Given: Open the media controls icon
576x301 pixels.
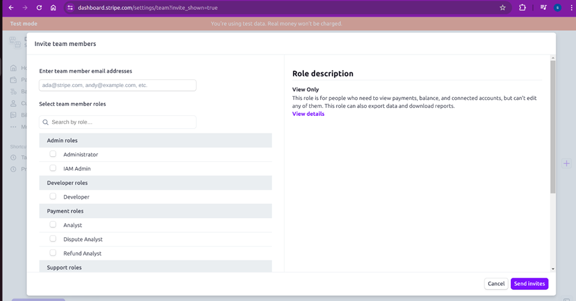Looking at the screenshot, I should 543,8.
